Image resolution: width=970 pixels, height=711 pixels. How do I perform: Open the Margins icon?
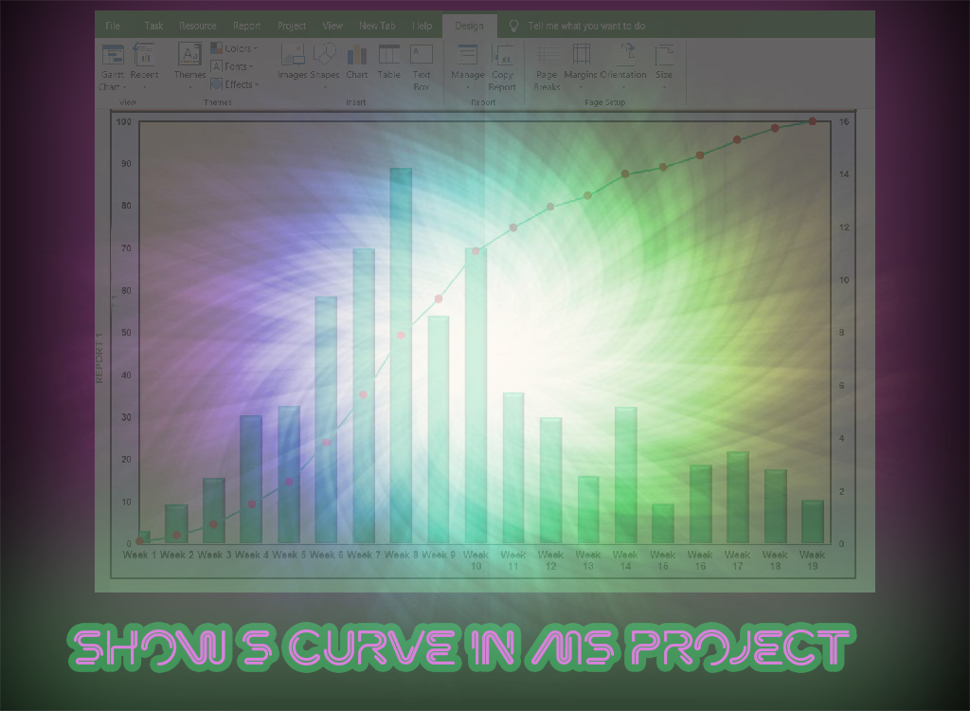(581, 54)
